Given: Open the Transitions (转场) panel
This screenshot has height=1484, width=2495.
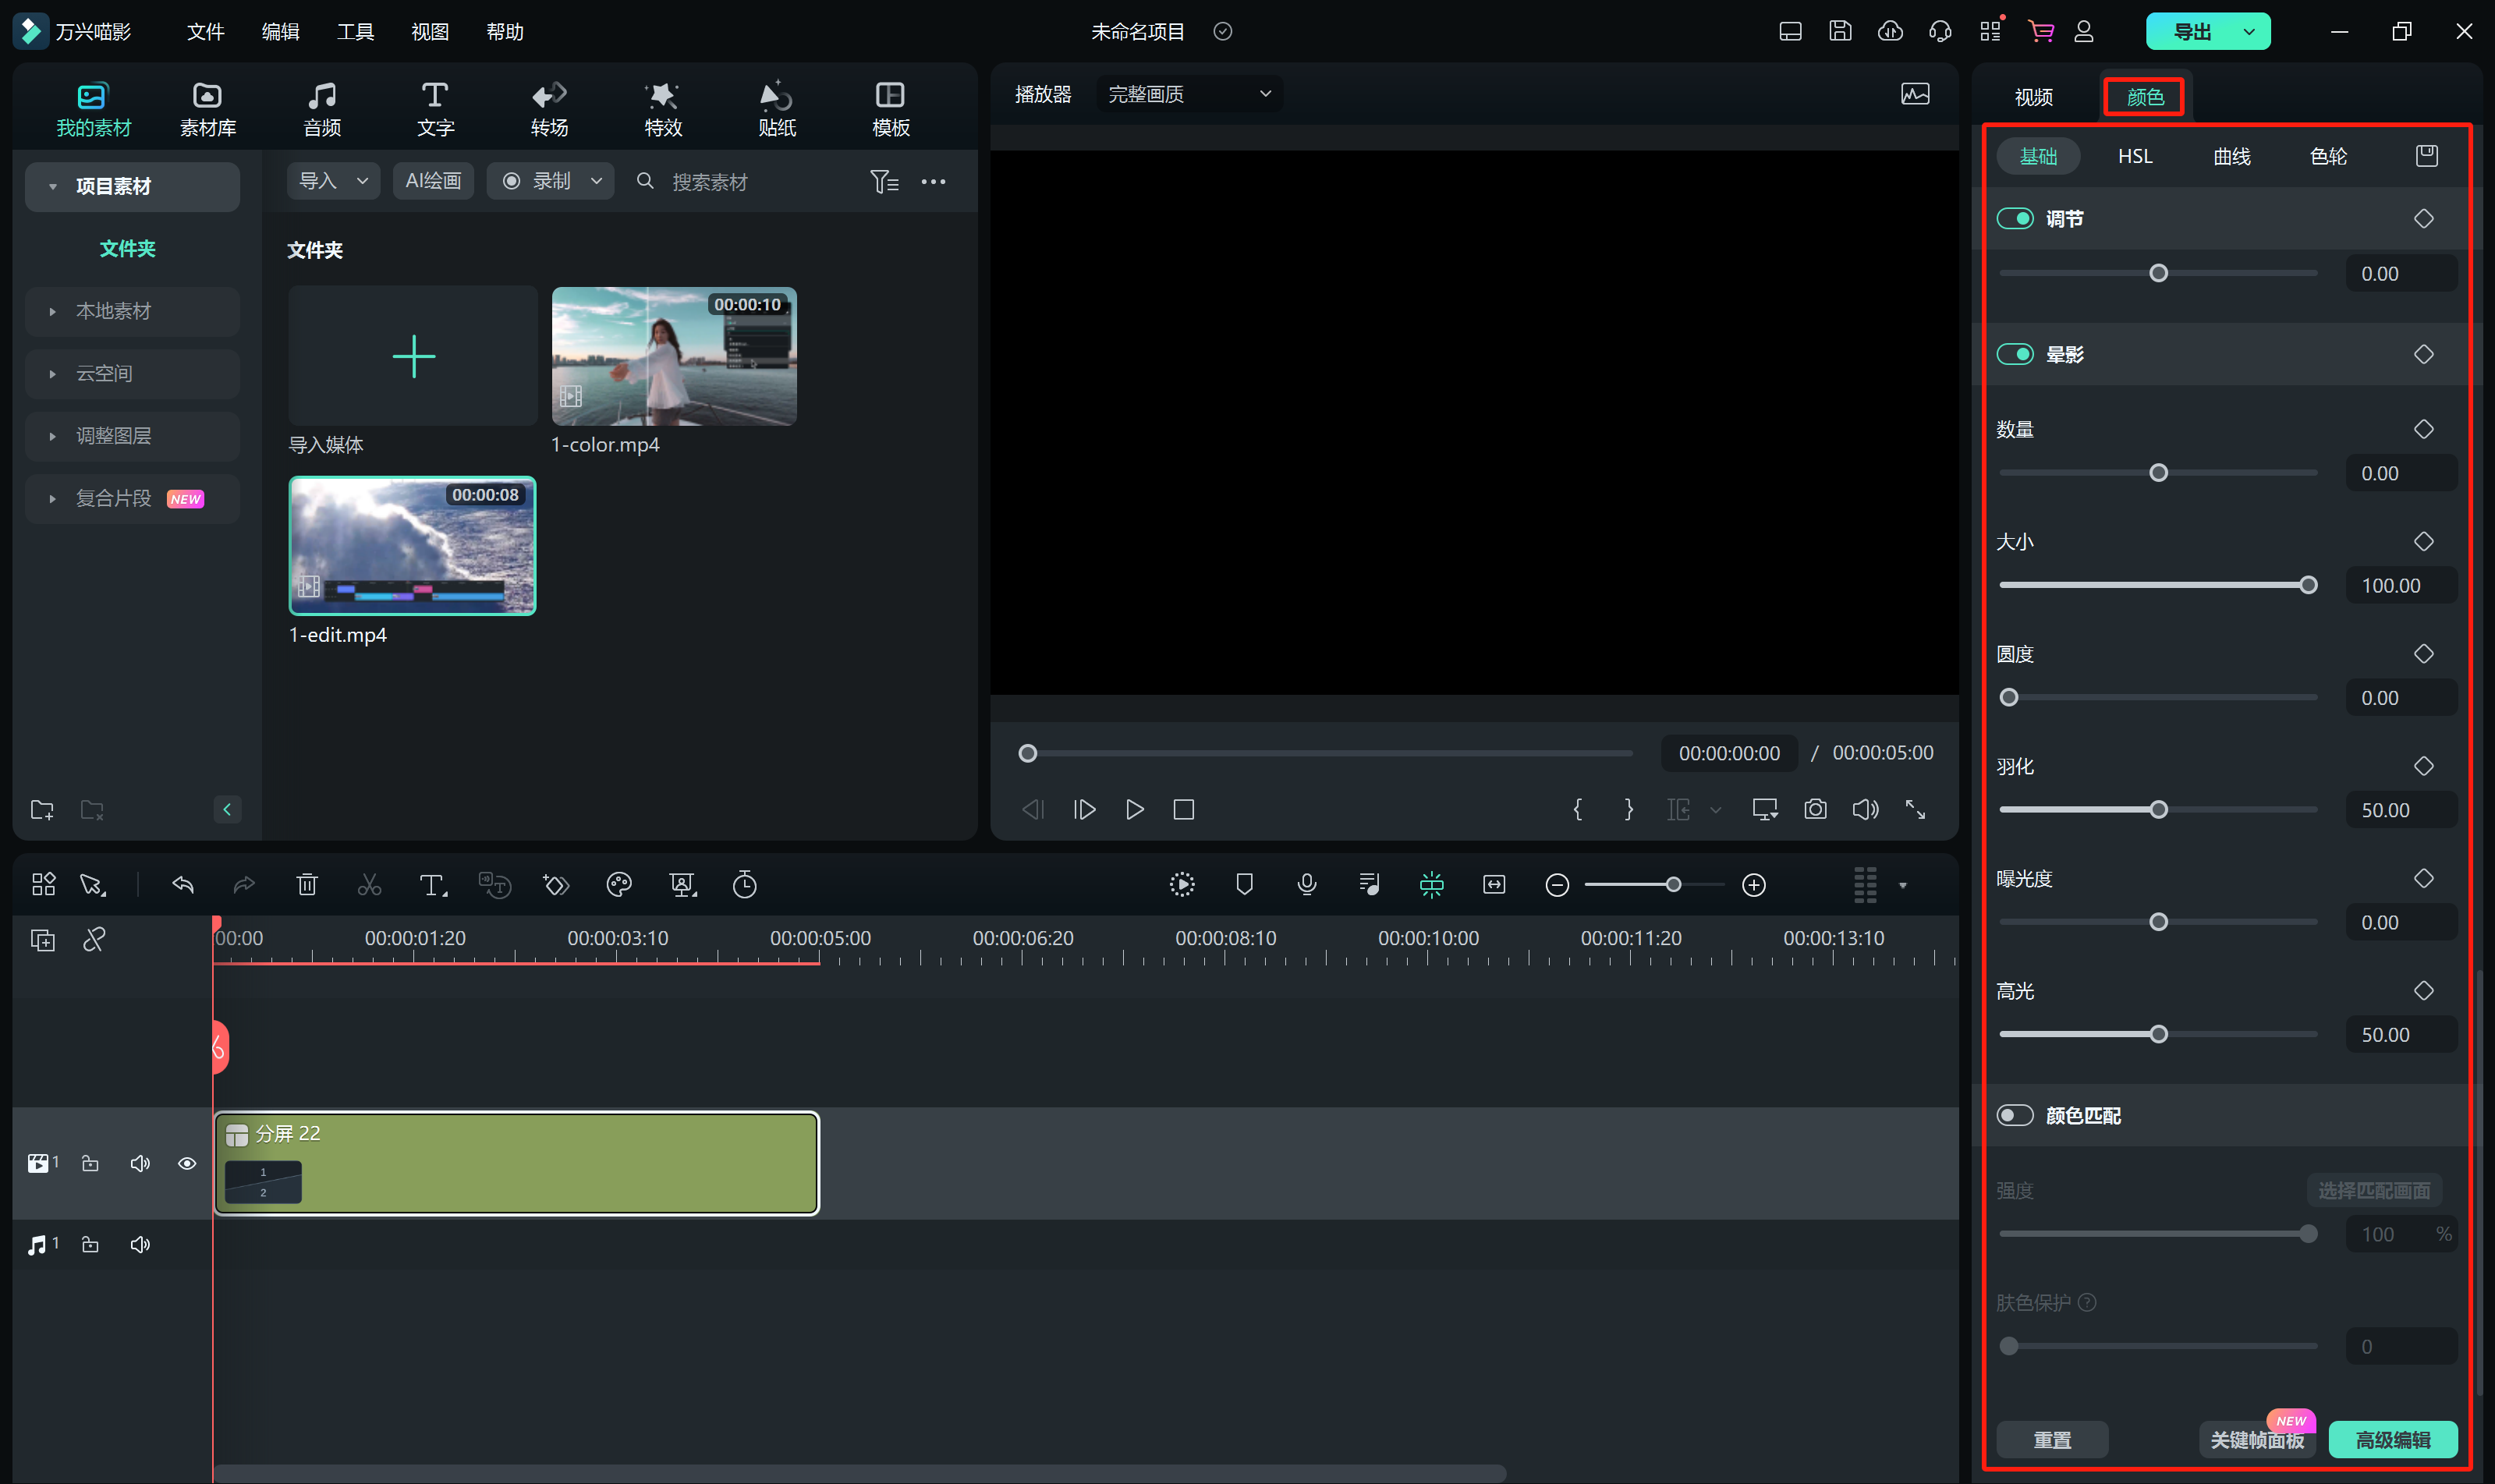Looking at the screenshot, I should tap(549, 108).
